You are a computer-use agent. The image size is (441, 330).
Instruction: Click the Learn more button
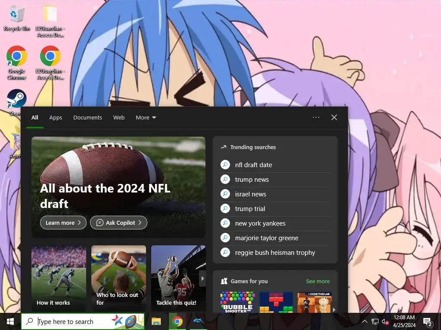[63, 223]
